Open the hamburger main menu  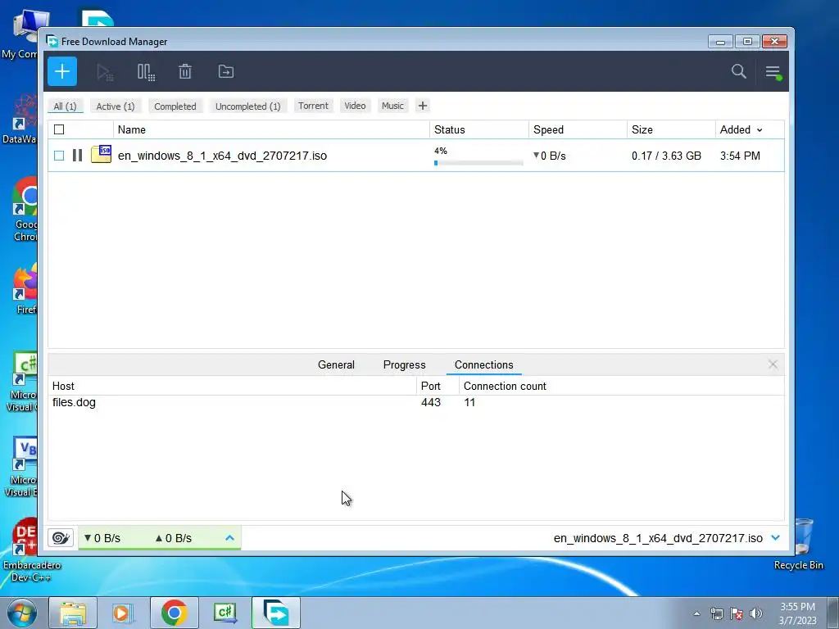[x=773, y=72]
